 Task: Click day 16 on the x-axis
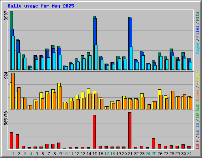(101, 154)
